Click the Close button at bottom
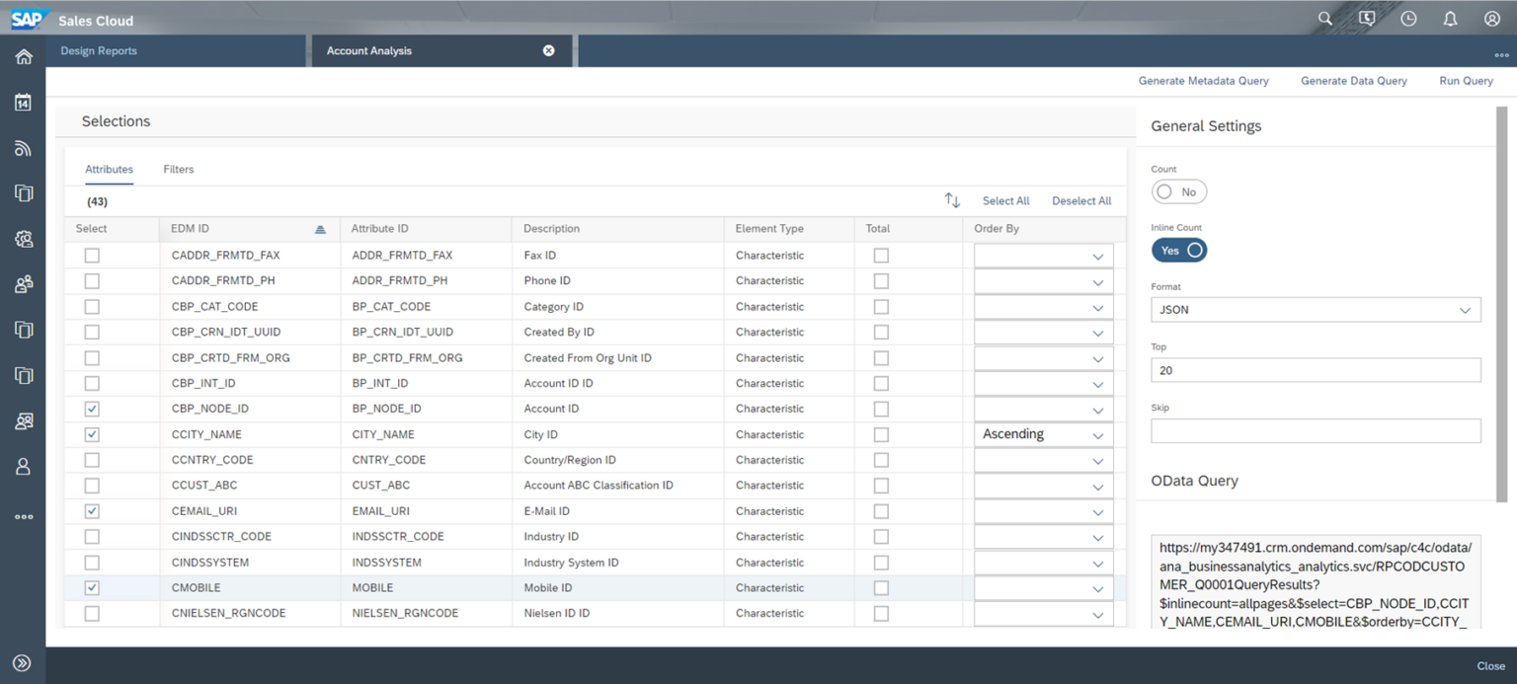This screenshot has width=1517, height=684. 1490,666
